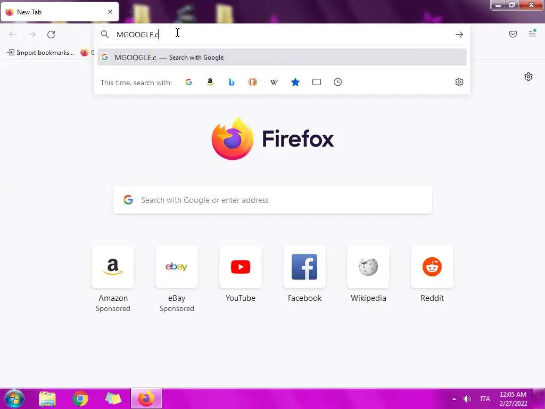Image resolution: width=545 pixels, height=409 pixels.
Task: Show hidden system tray icons
Action: [x=454, y=399]
